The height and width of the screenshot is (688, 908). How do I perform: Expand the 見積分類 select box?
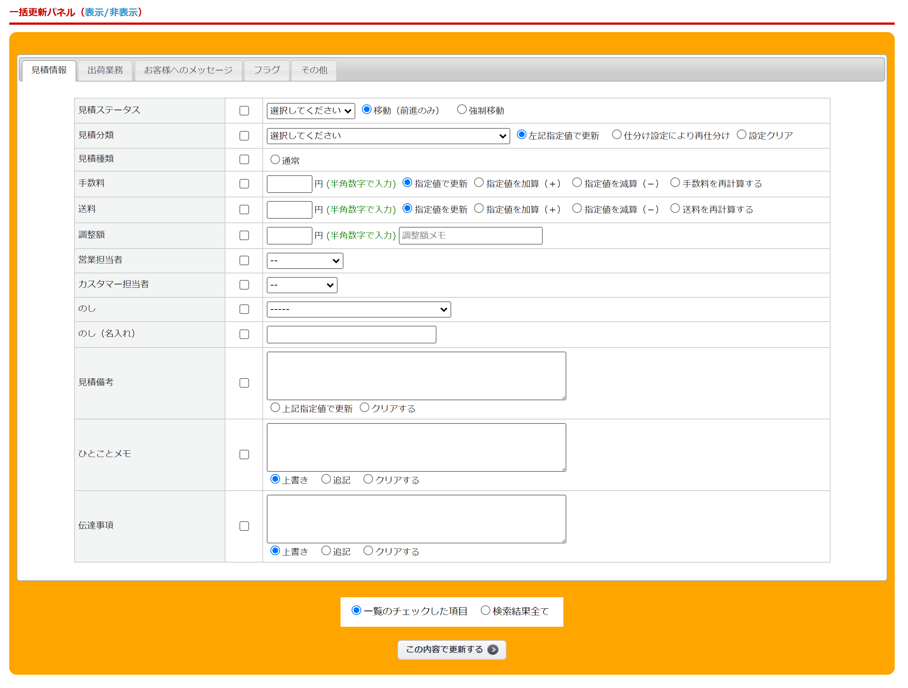tap(388, 136)
